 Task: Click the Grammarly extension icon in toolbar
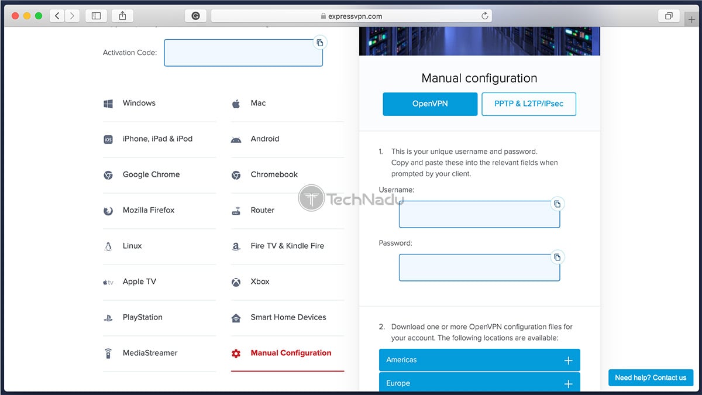tap(195, 16)
